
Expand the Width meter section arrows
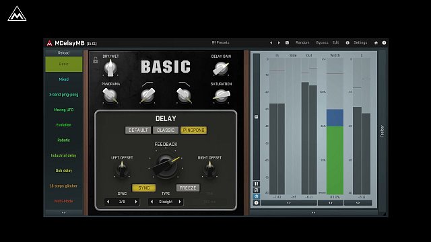point(331,203)
